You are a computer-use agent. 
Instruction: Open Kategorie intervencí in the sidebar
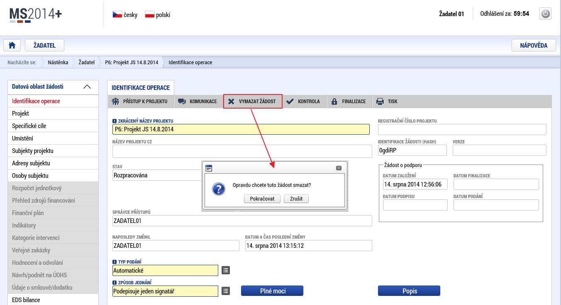[53, 238]
